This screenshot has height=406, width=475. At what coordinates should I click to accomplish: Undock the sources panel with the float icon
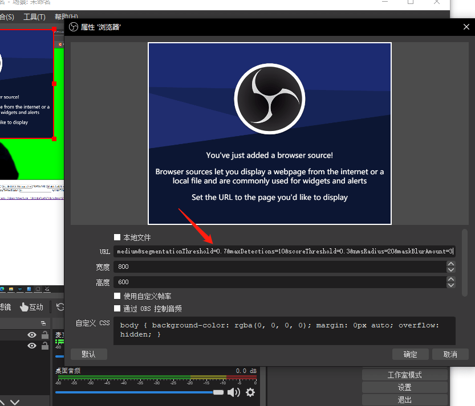[x=43, y=323]
